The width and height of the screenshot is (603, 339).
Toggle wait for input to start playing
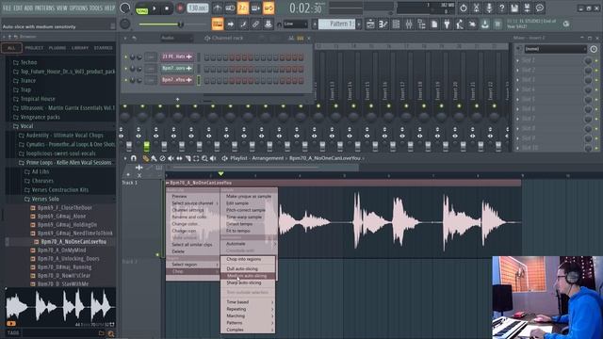click(x=230, y=8)
